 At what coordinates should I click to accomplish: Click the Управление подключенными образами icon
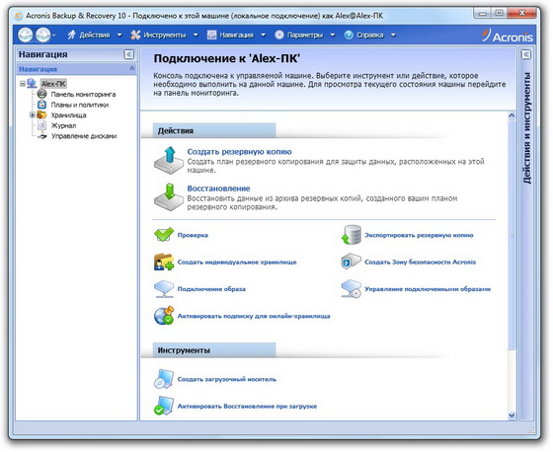352,289
